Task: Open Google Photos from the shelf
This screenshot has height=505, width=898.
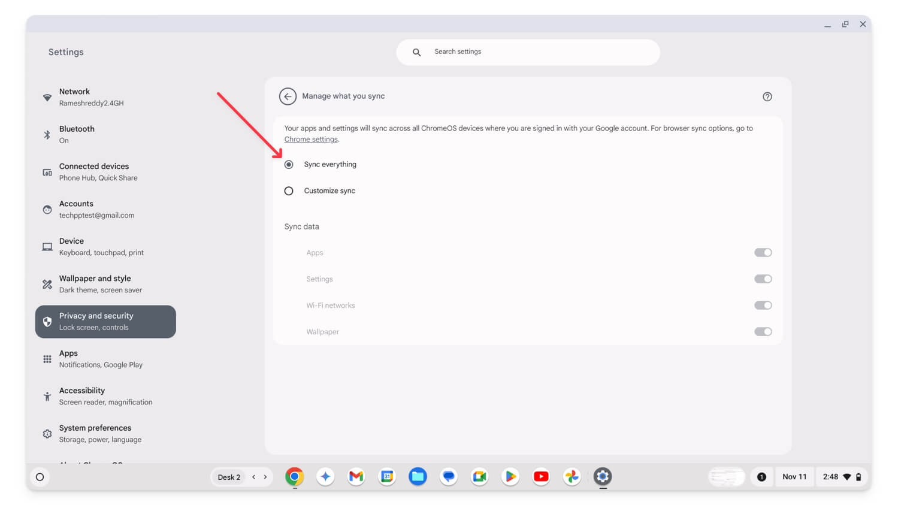Action: point(572,477)
